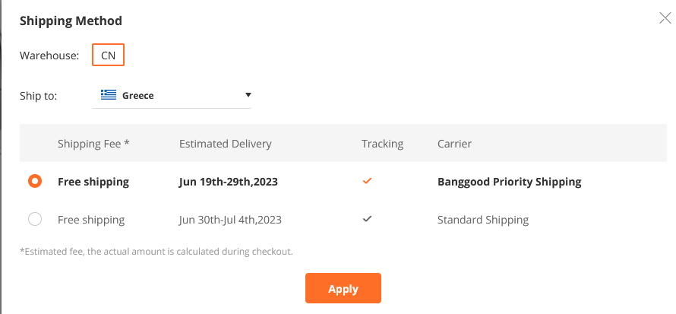This screenshot has width=676, height=314.
Task: Click the gray tracking checkmark for Standard Shipping
Action: (367, 219)
